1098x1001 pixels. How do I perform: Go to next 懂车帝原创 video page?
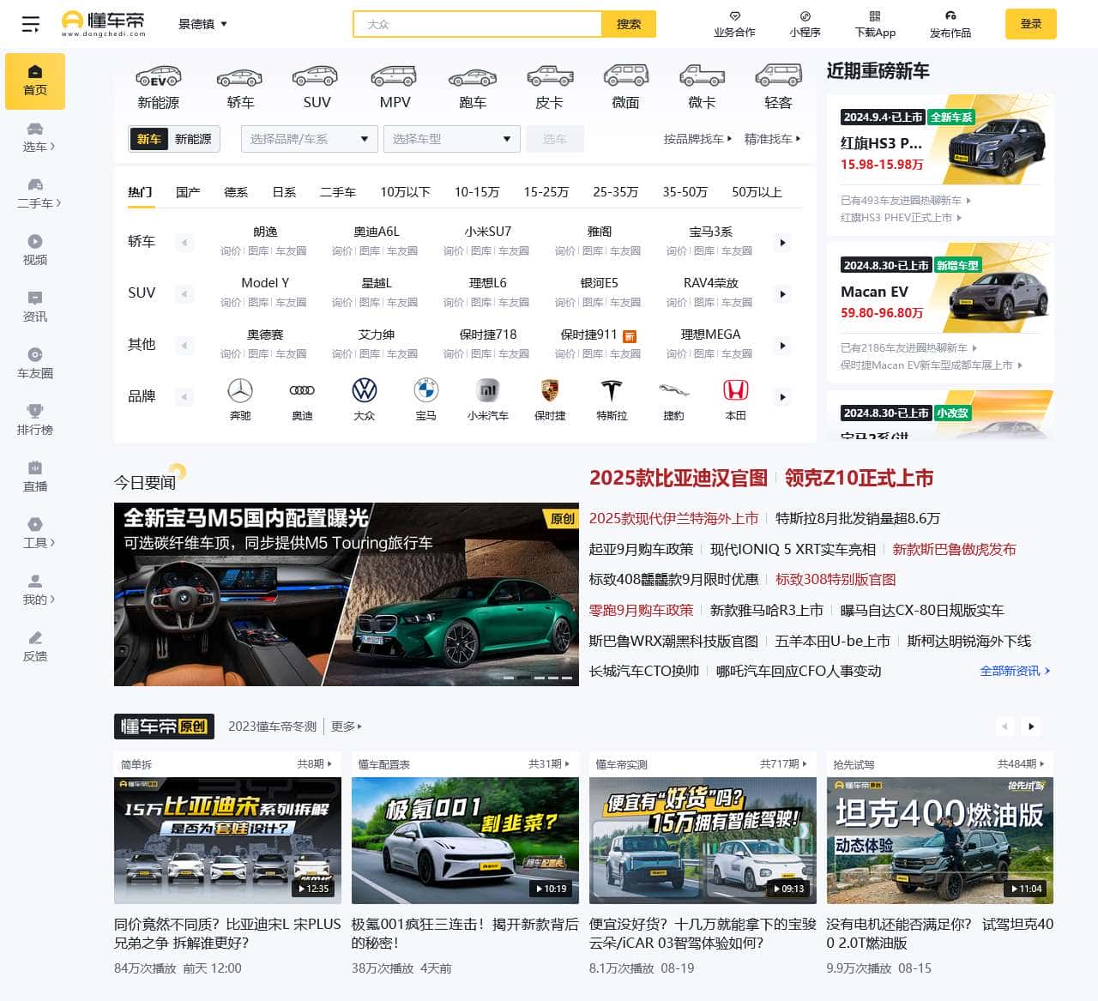click(x=1031, y=727)
